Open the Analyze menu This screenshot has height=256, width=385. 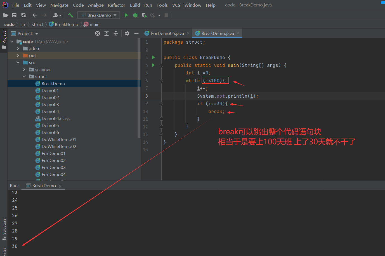(96, 5)
